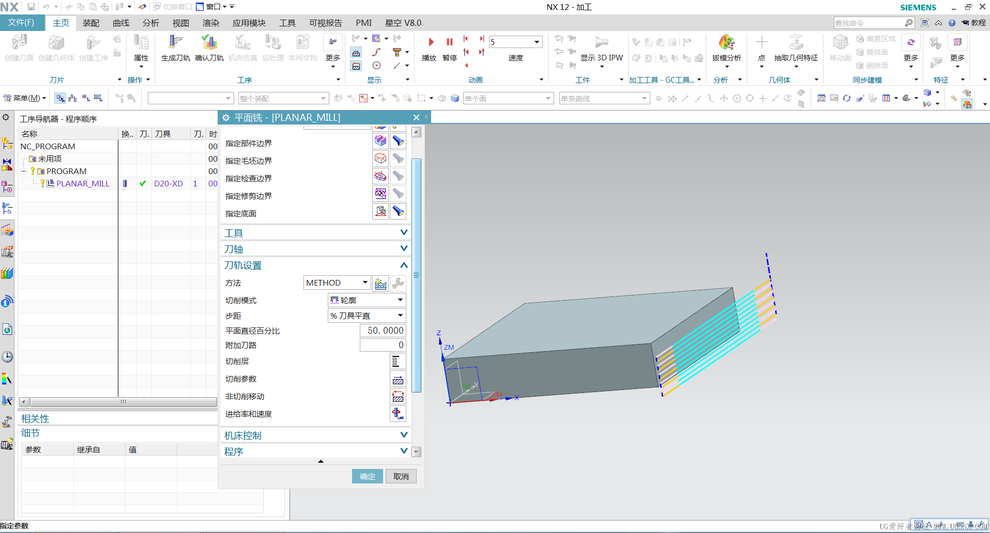Select check boundary icon for 指定检查边界
The image size is (990, 533).
(x=380, y=176)
